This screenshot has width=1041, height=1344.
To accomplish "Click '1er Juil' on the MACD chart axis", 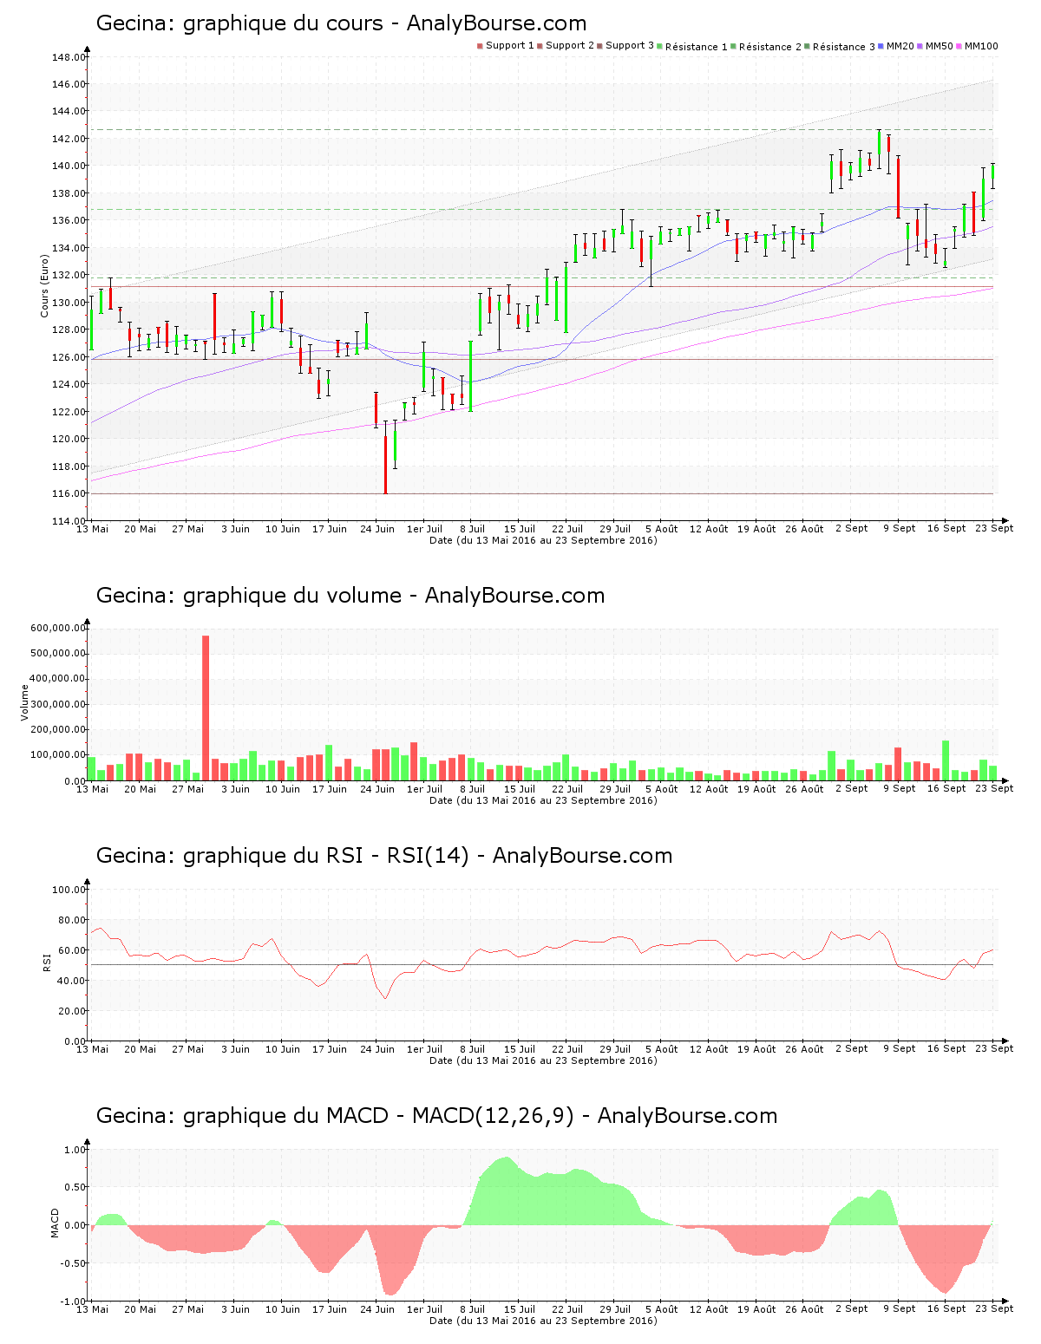I will (425, 1309).
